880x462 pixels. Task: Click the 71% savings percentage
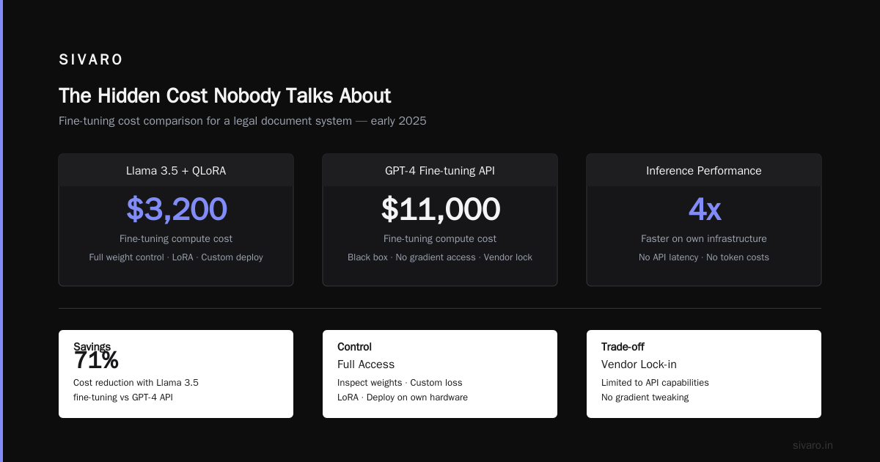pyautogui.click(x=96, y=360)
